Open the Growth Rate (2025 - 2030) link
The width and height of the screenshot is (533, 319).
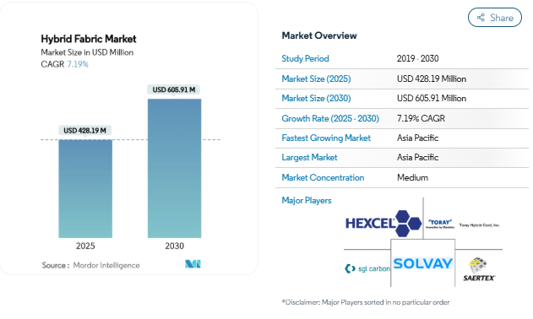[330, 118]
